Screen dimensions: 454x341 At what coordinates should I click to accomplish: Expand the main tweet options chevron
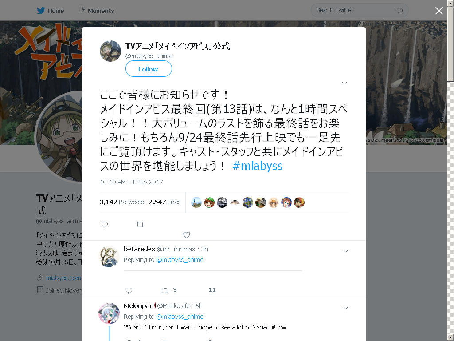344,83
